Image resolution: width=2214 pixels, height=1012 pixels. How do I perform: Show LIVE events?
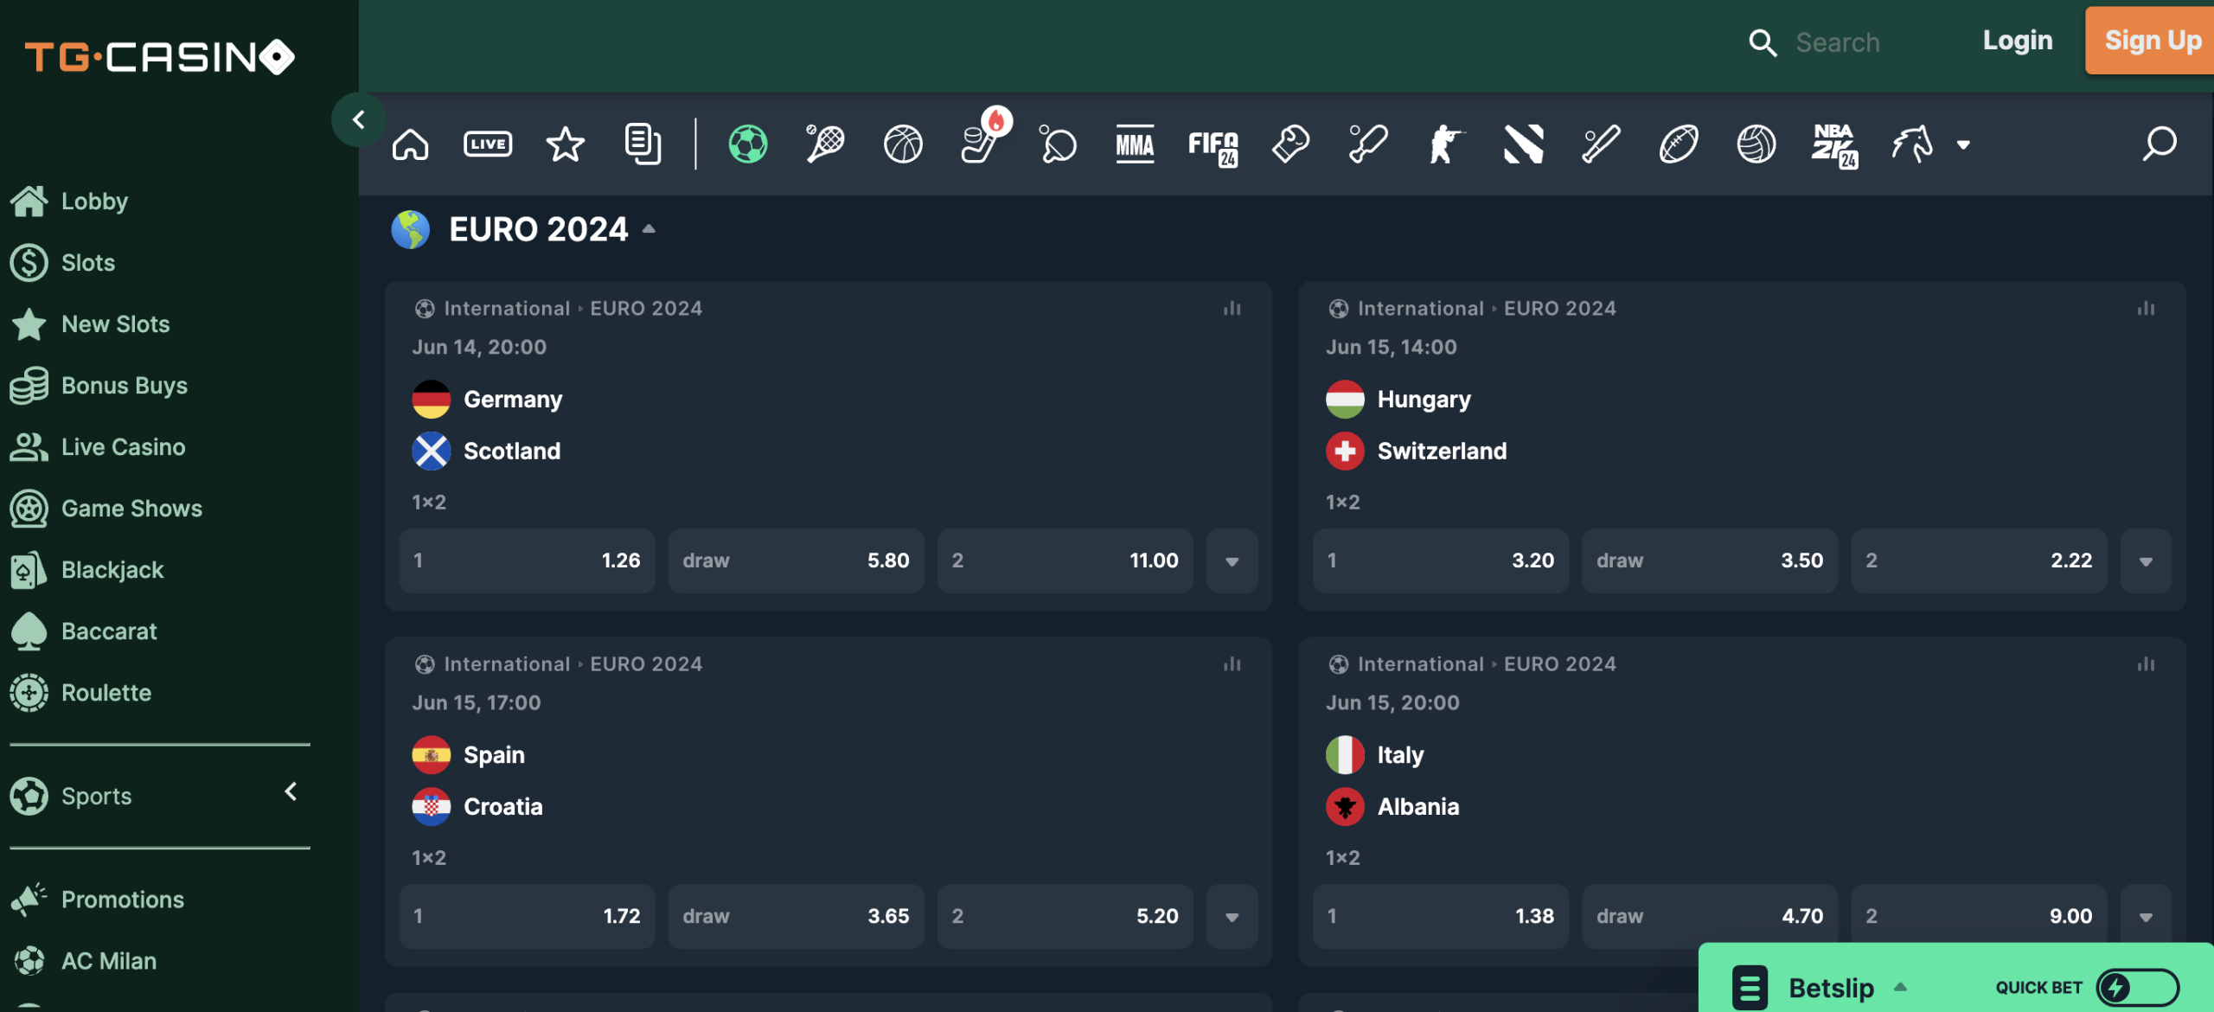tap(488, 144)
